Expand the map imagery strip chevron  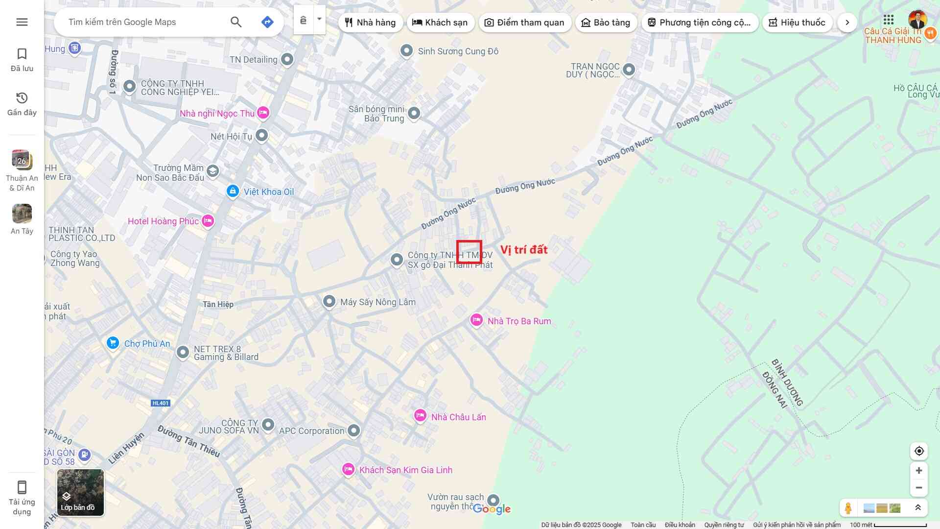[x=918, y=508]
